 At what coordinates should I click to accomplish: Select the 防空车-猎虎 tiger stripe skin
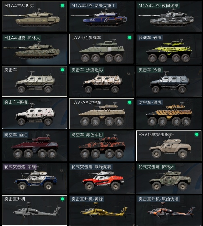point(169,114)
